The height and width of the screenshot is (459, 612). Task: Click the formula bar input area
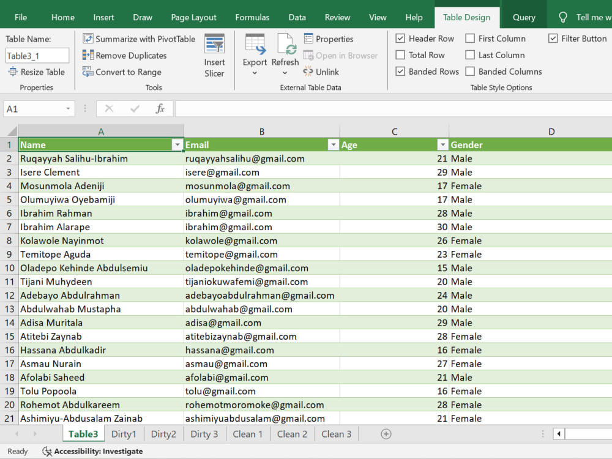[x=394, y=108]
